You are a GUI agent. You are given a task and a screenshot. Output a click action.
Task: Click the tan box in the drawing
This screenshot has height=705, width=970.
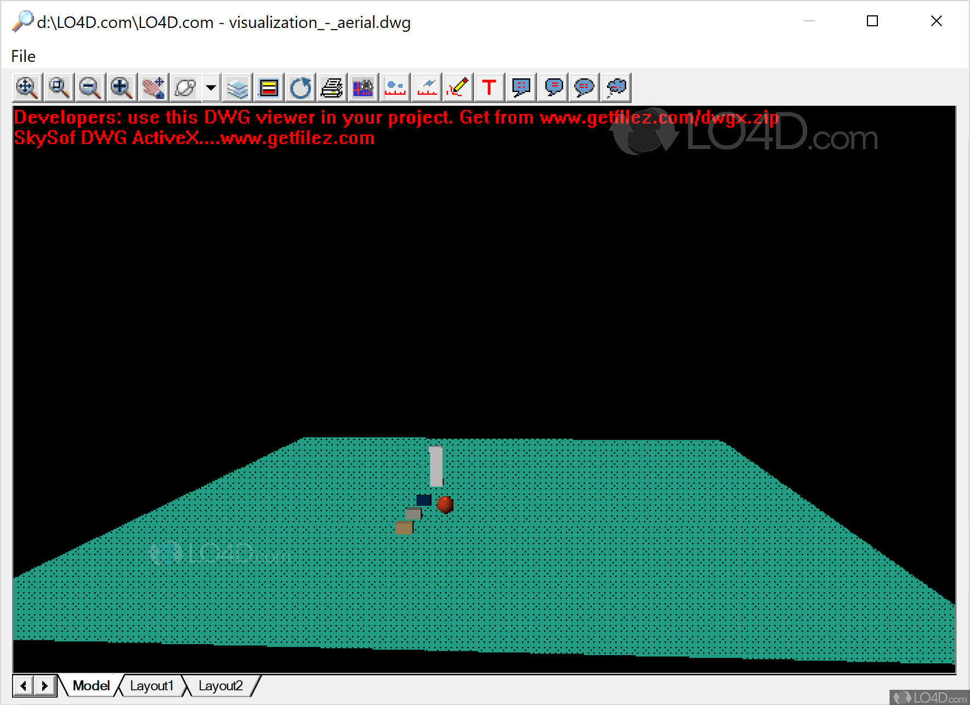[x=404, y=528]
